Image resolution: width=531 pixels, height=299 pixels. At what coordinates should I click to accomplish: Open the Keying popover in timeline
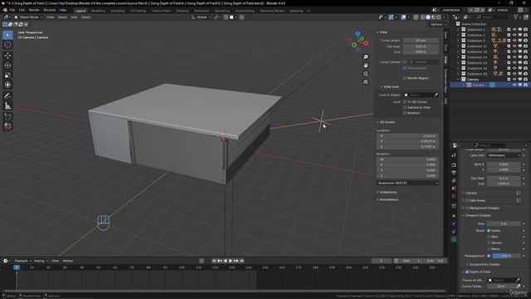click(x=41, y=261)
